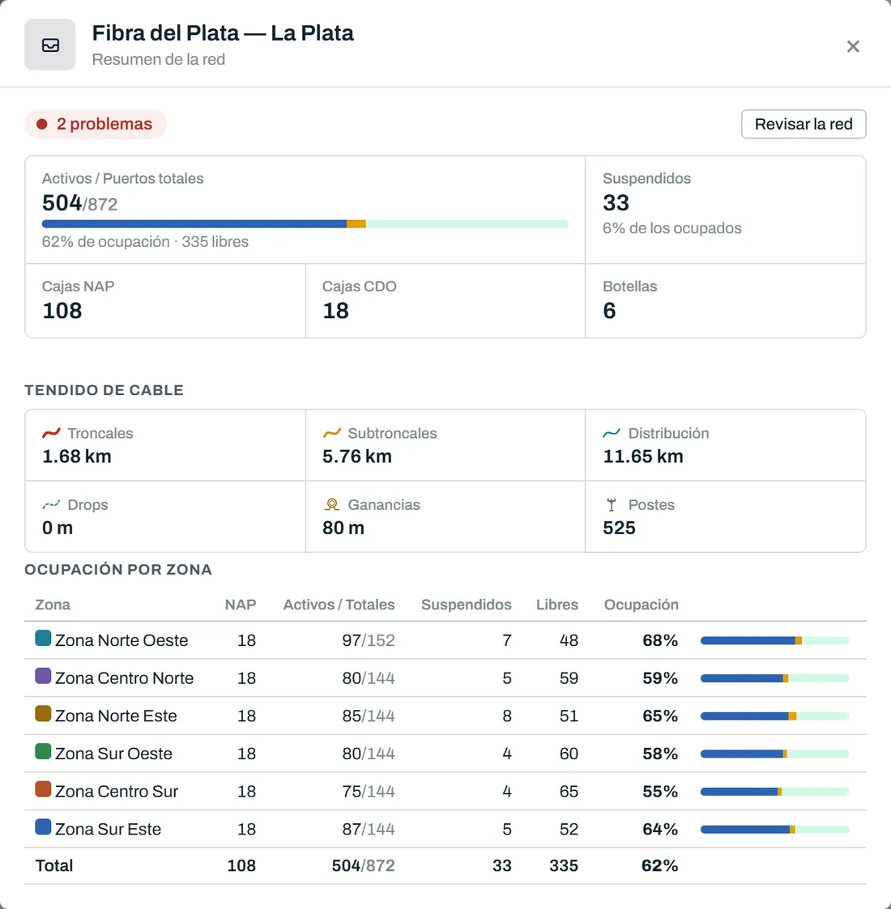Click the Resumen de la red subtitle
891x909 pixels.
click(159, 59)
